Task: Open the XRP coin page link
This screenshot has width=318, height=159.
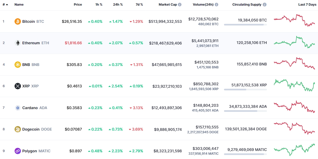Action: [x=30, y=86]
